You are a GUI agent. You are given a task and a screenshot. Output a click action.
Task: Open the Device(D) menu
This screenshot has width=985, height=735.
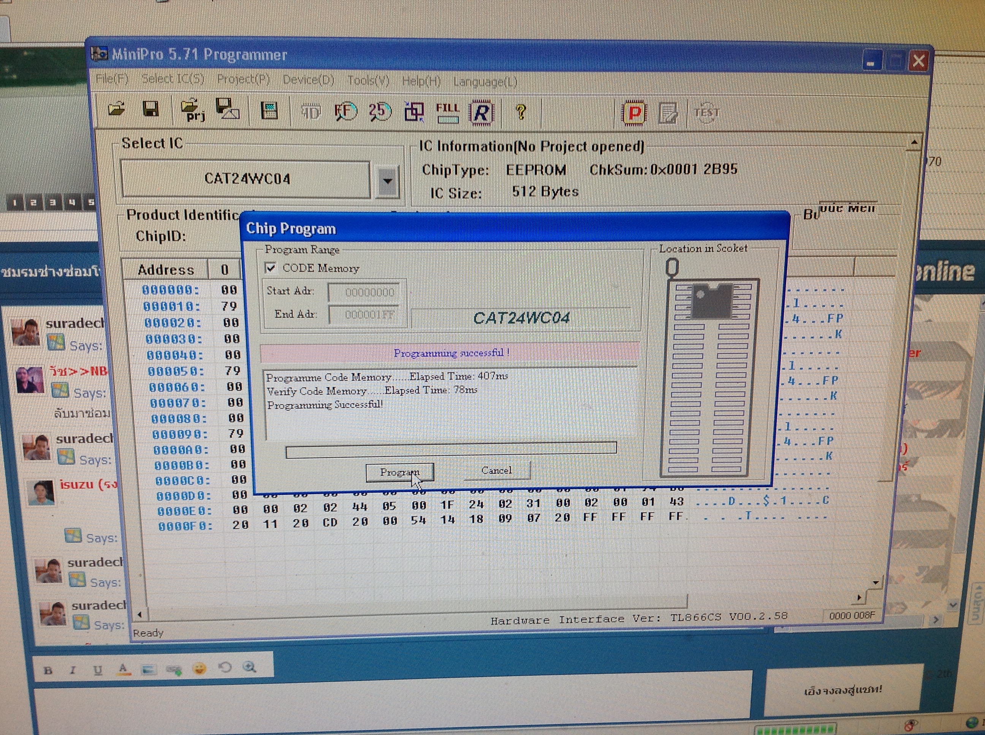coord(309,80)
